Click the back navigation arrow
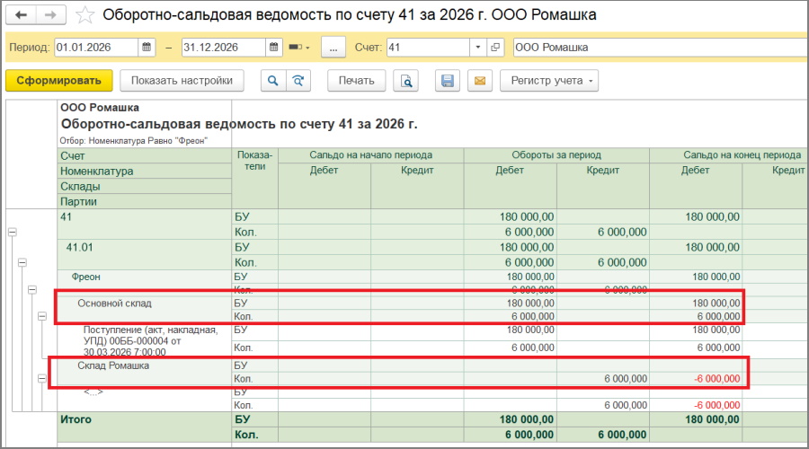 (x=22, y=15)
